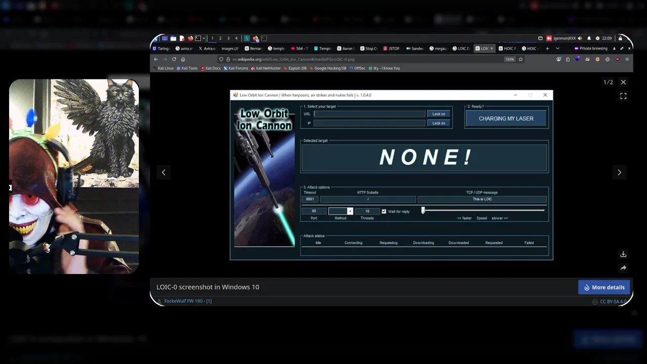Open the notifications bell in the tray
The width and height of the screenshot is (647, 364).
pyautogui.click(x=589, y=38)
